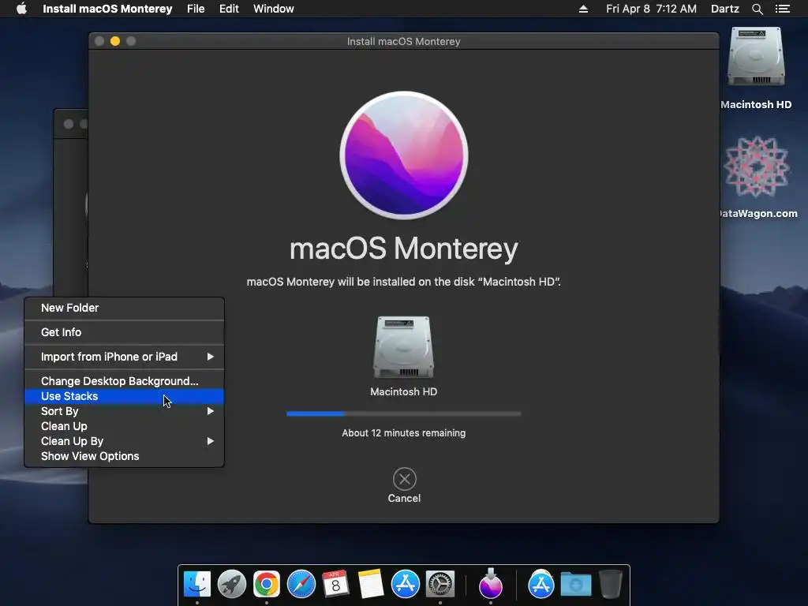
Task: Open the Edit menu
Action: click(x=229, y=9)
